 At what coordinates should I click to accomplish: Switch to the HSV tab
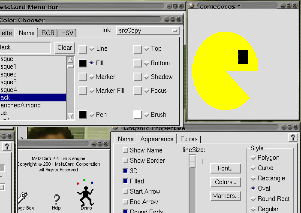pos(67,33)
